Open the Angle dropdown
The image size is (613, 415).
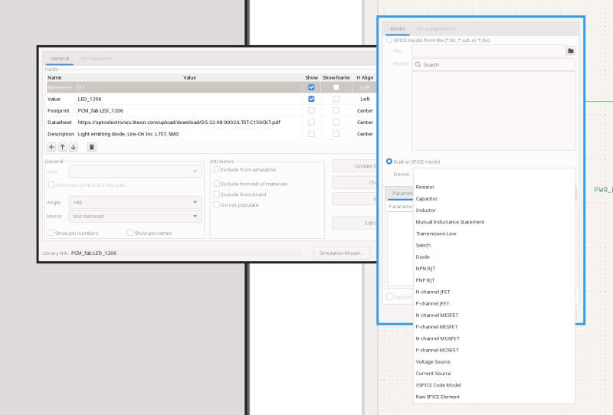coord(136,202)
